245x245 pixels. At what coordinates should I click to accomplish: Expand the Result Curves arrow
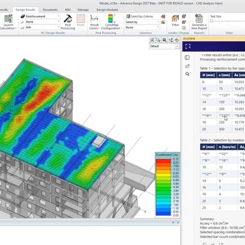click(x=99, y=28)
